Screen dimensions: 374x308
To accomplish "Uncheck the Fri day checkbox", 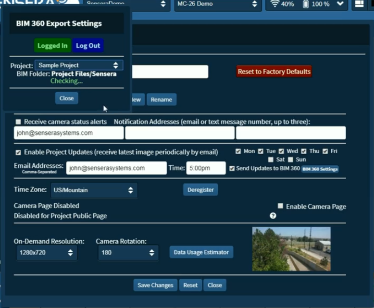I will 325,151.
